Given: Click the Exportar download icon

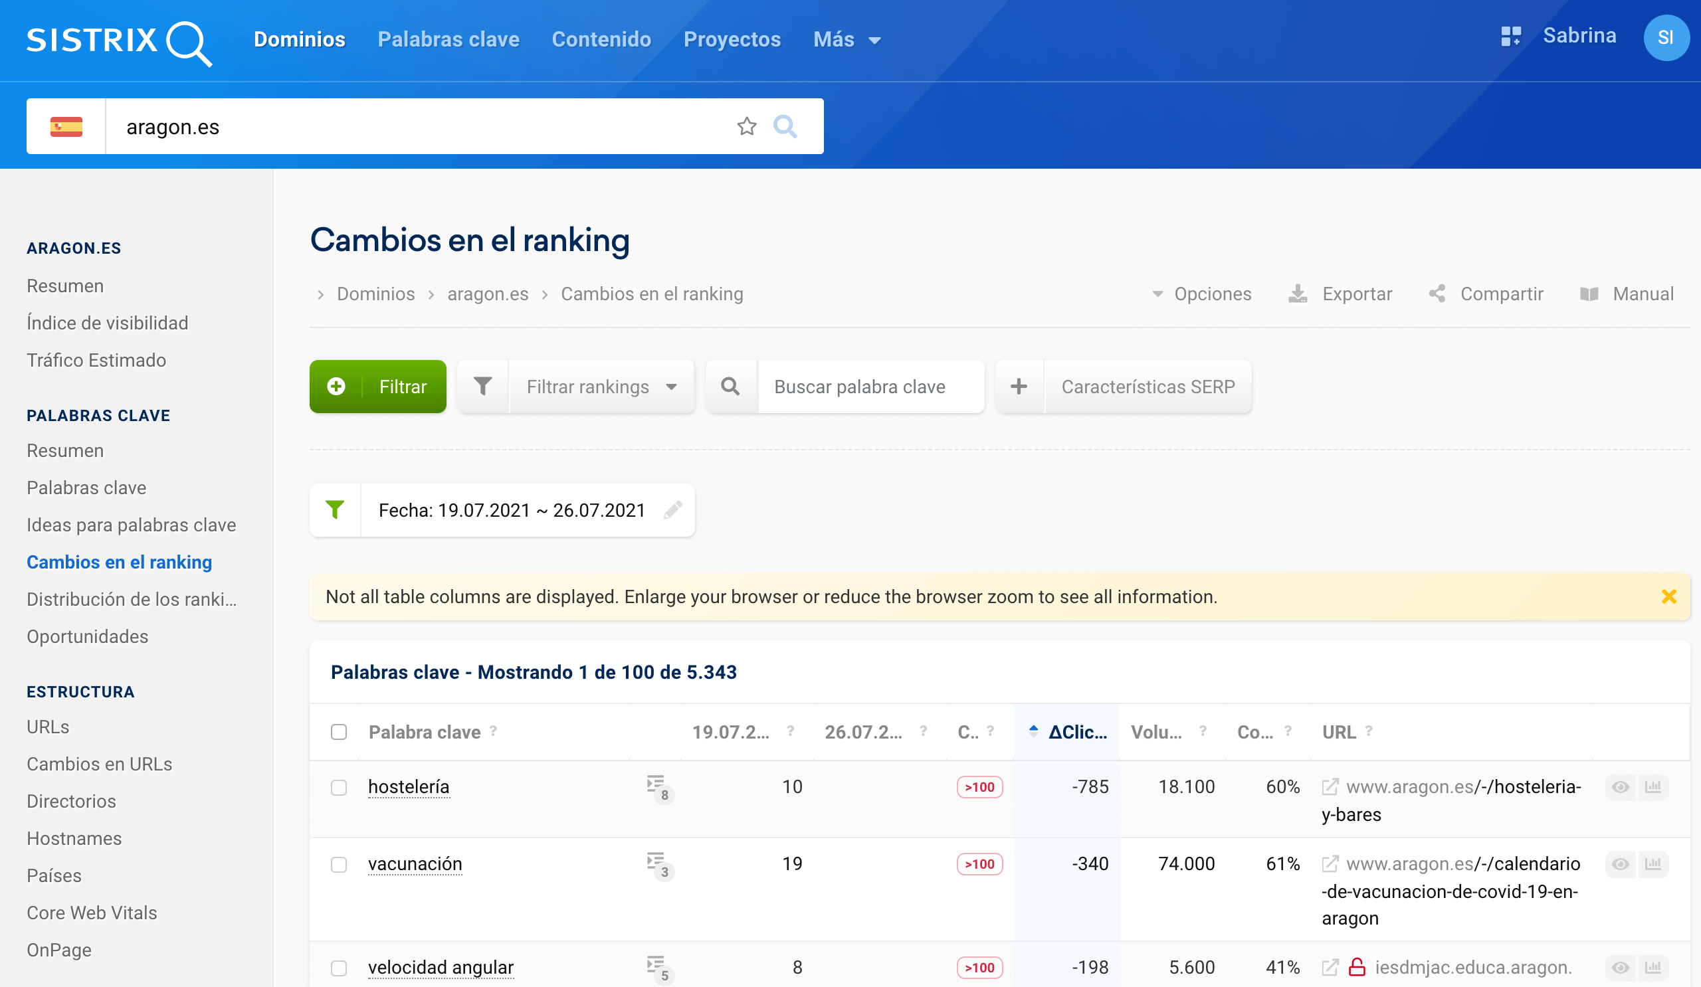Looking at the screenshot, I should click(1298, 294).
